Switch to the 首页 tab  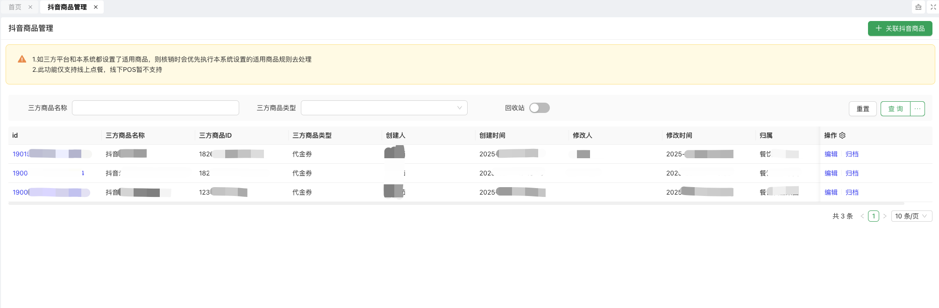pos(15,7)
